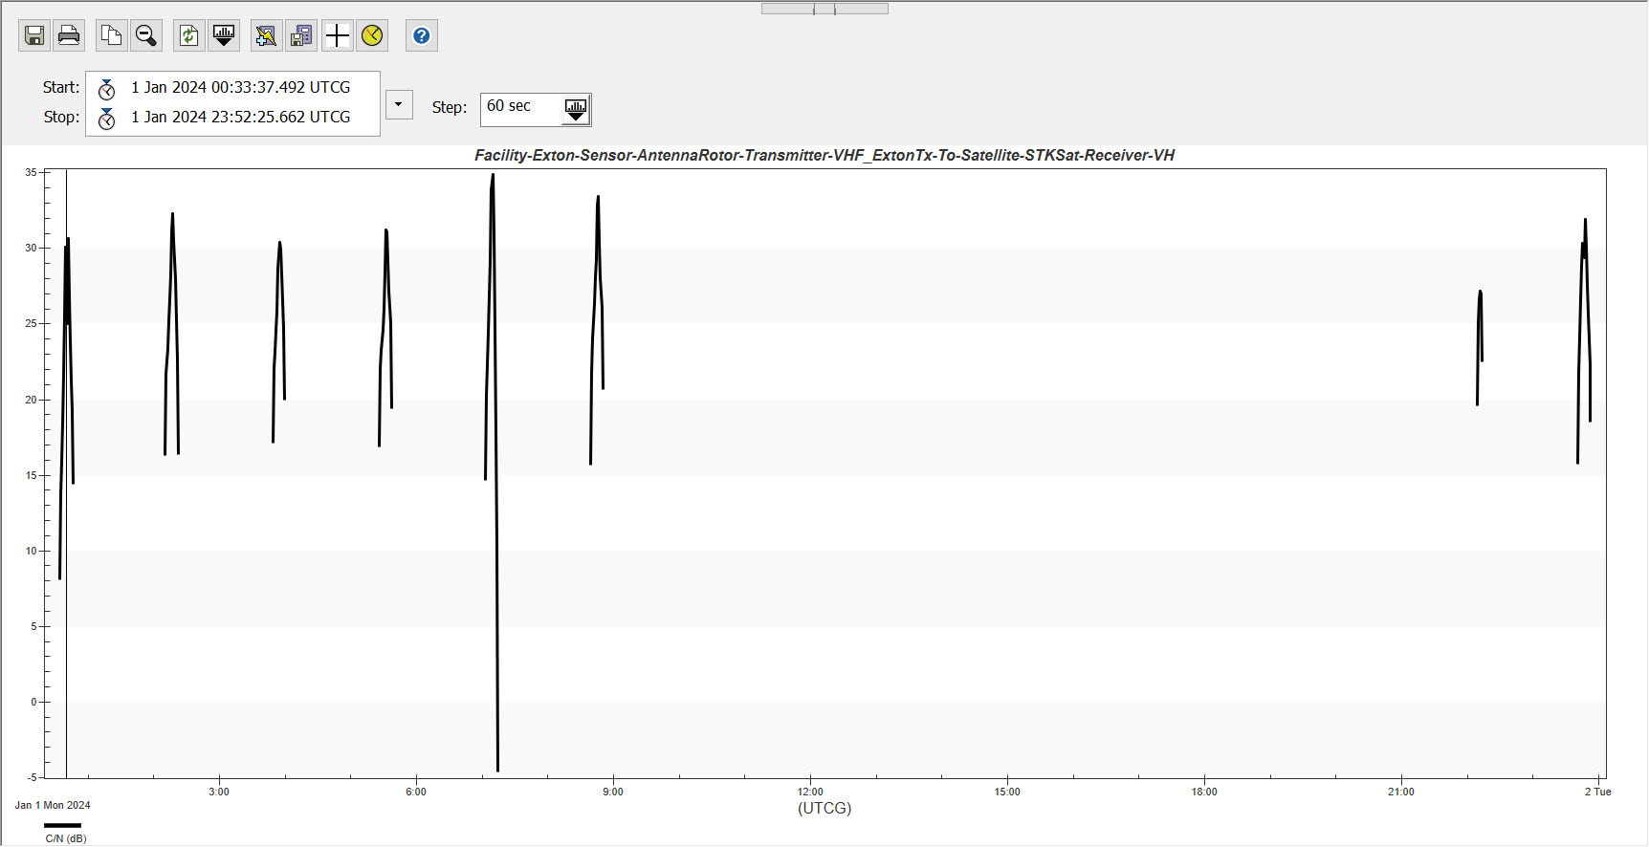Click the C/N (dB) legend line
Screen dimensions: 1649x847
point(63,825)
